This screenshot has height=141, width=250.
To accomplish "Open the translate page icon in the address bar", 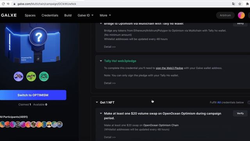I will [234, 4].
